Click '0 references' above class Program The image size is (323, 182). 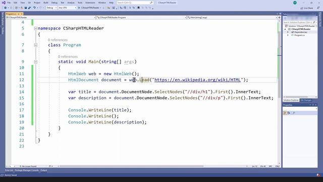point(58,40)
